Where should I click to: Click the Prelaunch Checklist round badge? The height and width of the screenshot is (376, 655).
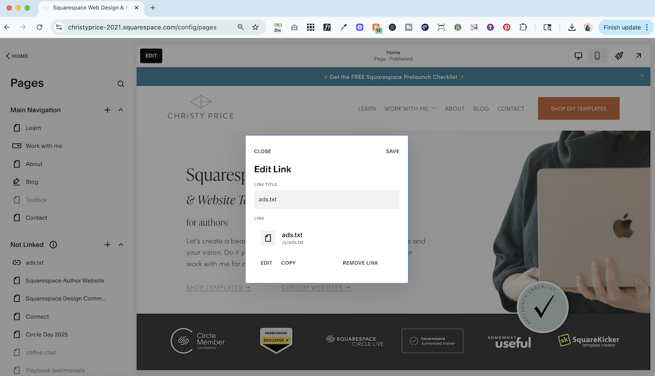(x=543, y=307)
